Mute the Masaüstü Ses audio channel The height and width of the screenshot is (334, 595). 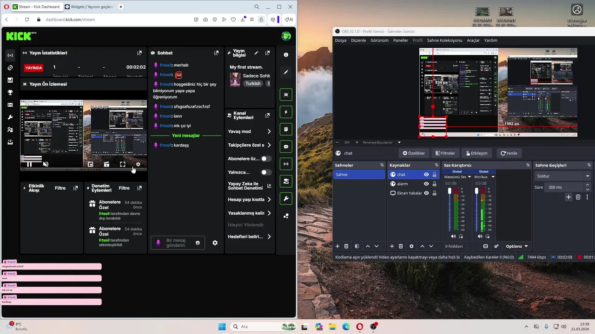453,237
